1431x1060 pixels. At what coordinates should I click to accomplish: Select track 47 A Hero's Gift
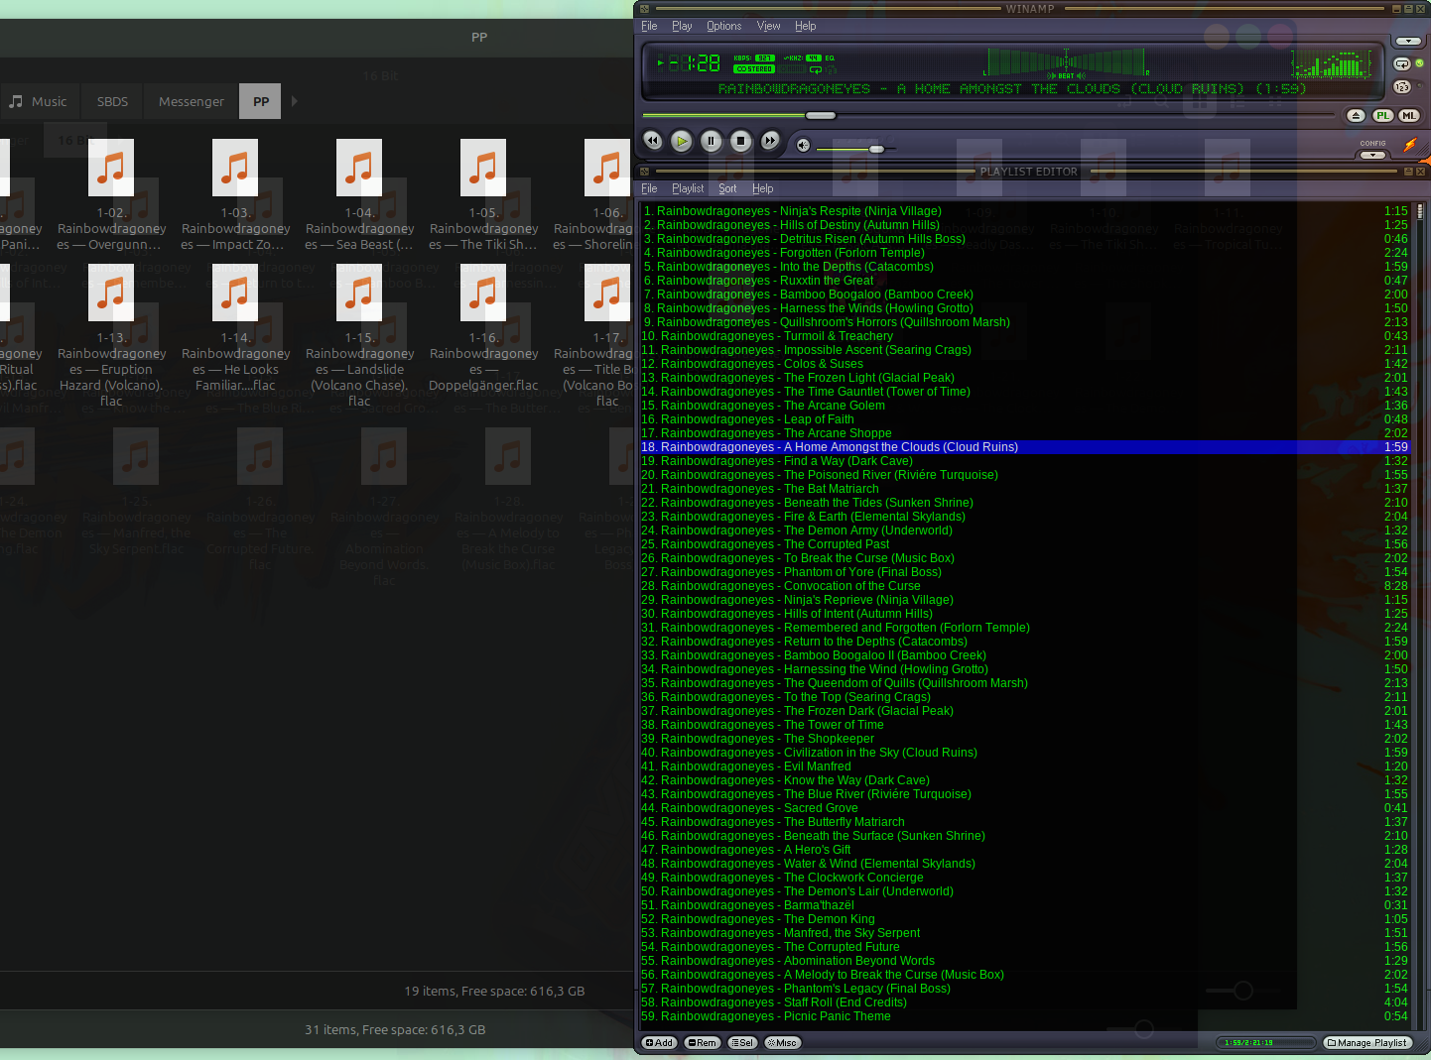coord(1024,850)
